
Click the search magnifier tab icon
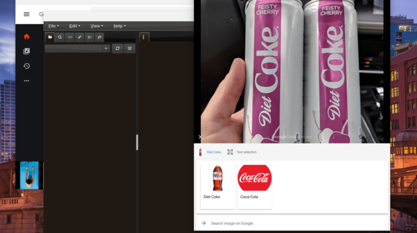60,37
